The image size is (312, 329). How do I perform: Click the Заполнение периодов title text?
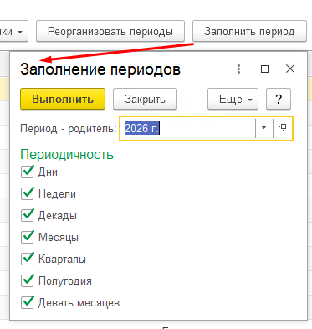[100, 69]
